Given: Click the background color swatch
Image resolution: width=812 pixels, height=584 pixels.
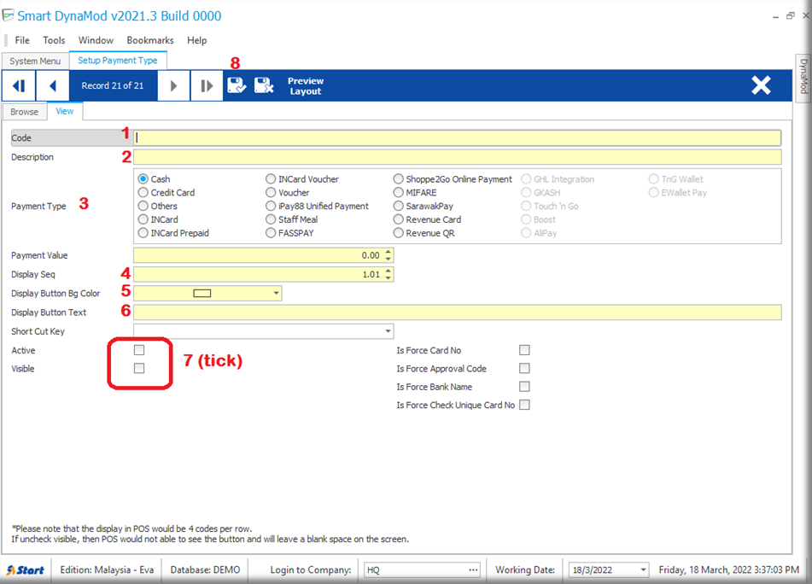Looking at the screenshot, I should pos(202,294).
